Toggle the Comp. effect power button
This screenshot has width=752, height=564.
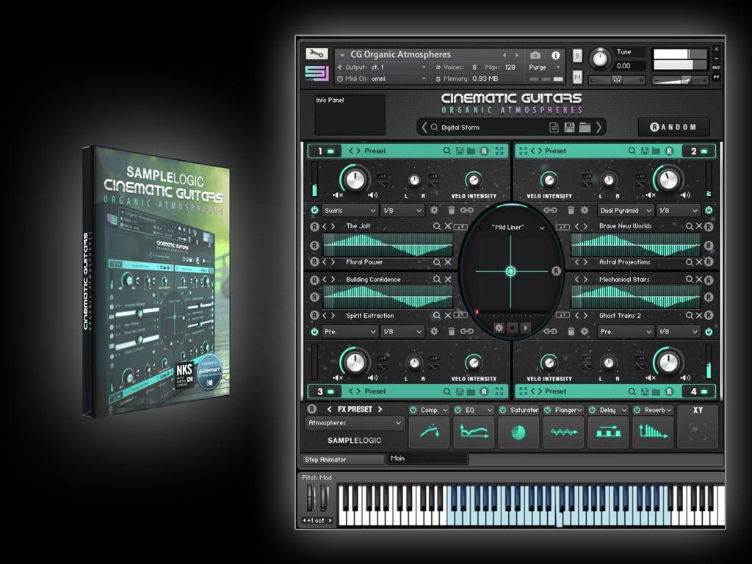click(413, 410)
